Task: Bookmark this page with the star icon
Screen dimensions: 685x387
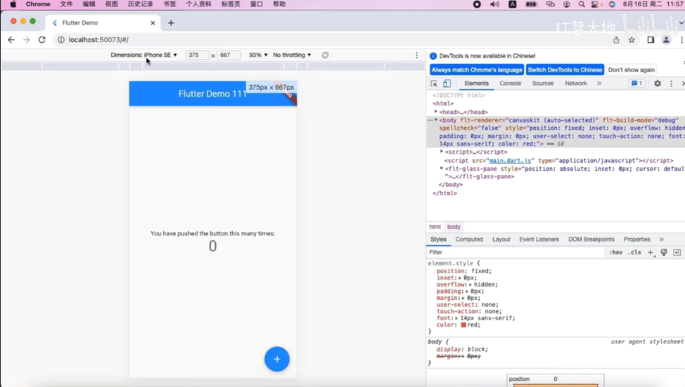Action: [632, 40]
